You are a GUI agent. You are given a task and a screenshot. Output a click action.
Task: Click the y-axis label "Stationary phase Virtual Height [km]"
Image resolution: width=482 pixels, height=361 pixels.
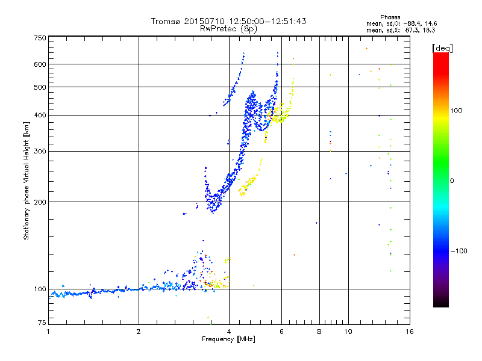[26, 180]
